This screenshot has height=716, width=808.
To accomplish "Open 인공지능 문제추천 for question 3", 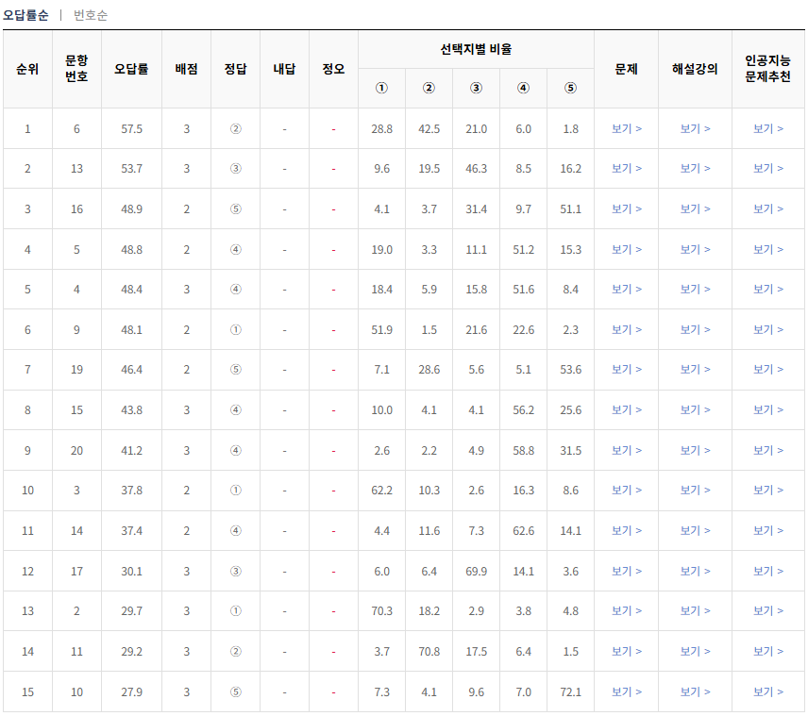I will click(x=767, y=490).
